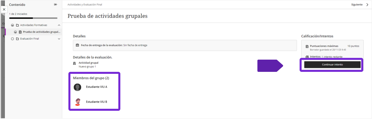Click the Evaluación Final empty status circle
The image size is (372, 119).
(12, 39)
